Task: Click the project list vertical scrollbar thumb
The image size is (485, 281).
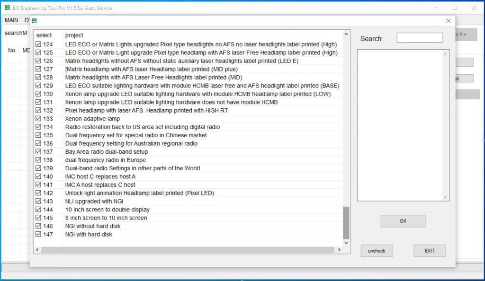Action: (x=346, y=223)
